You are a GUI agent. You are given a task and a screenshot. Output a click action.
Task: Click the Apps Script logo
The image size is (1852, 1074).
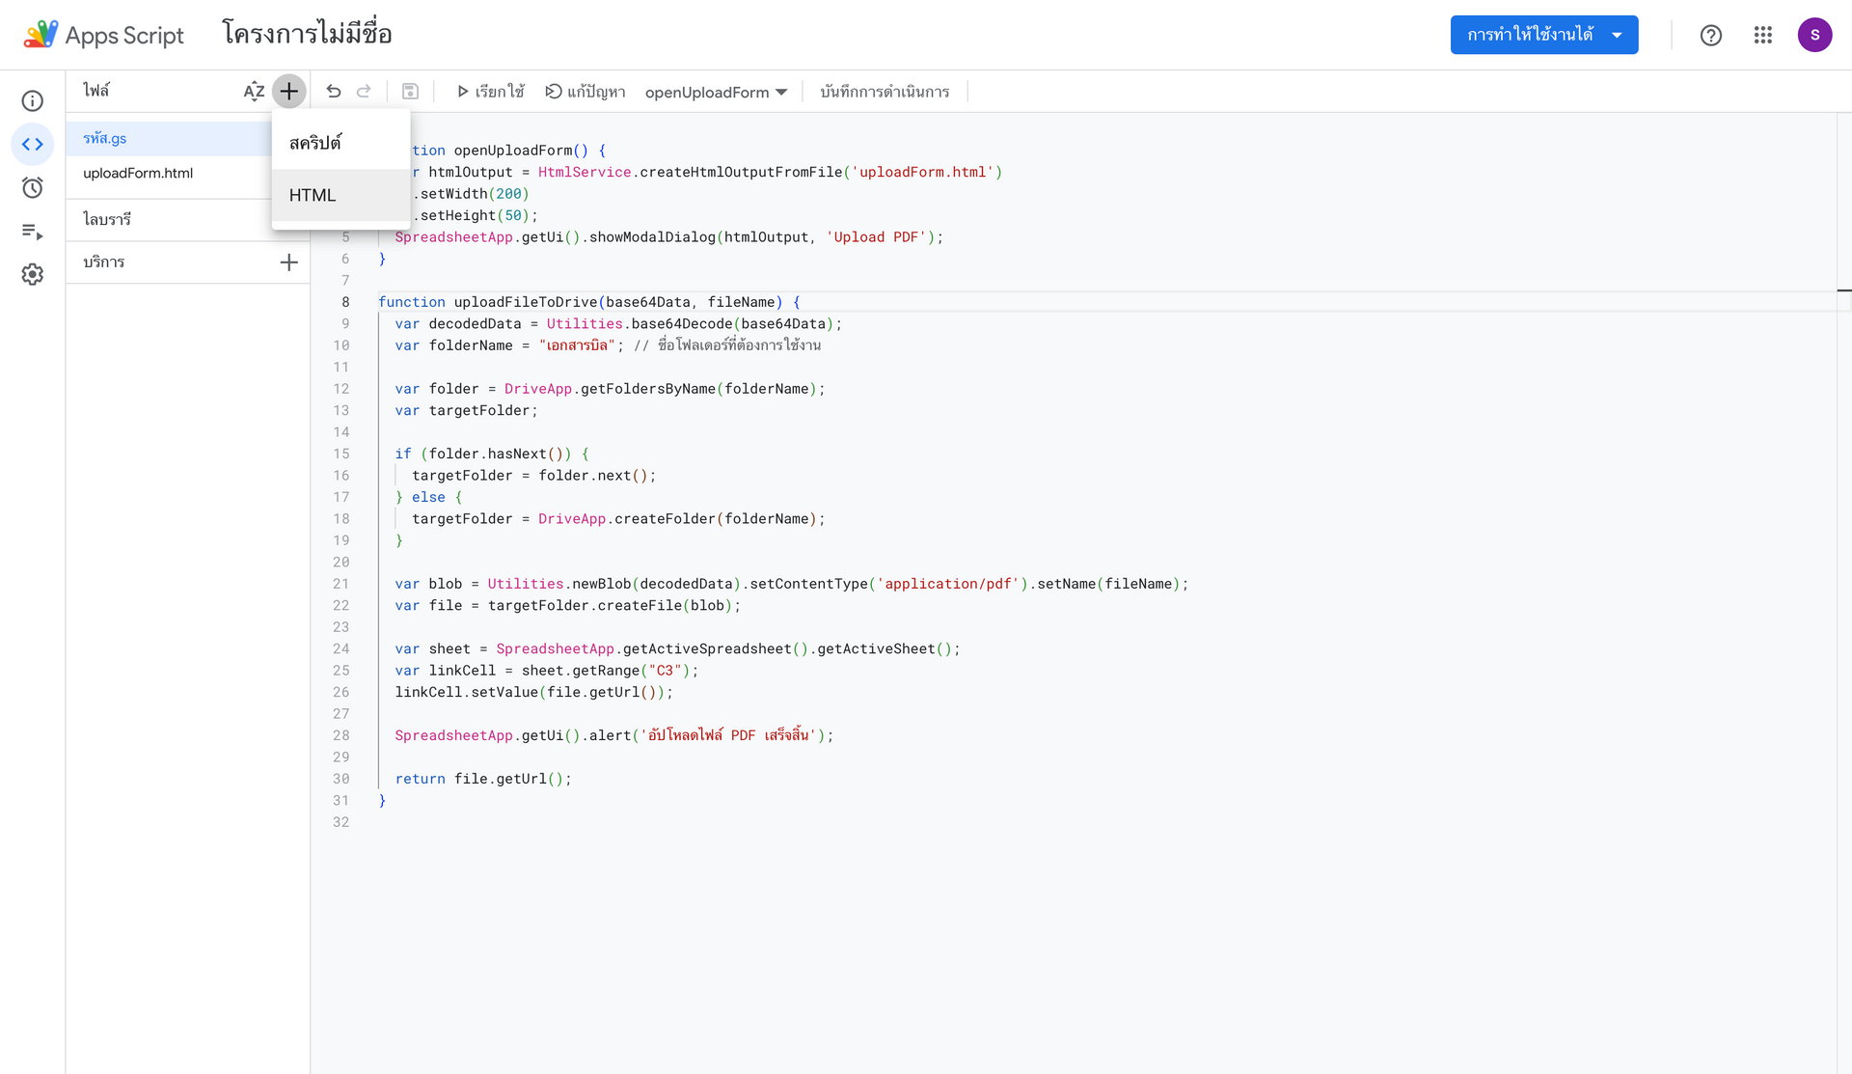pos(104,35)
